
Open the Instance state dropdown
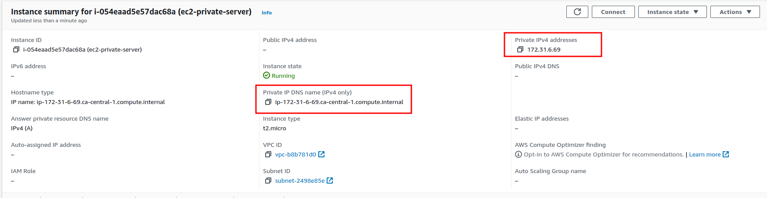pos(672,12)
